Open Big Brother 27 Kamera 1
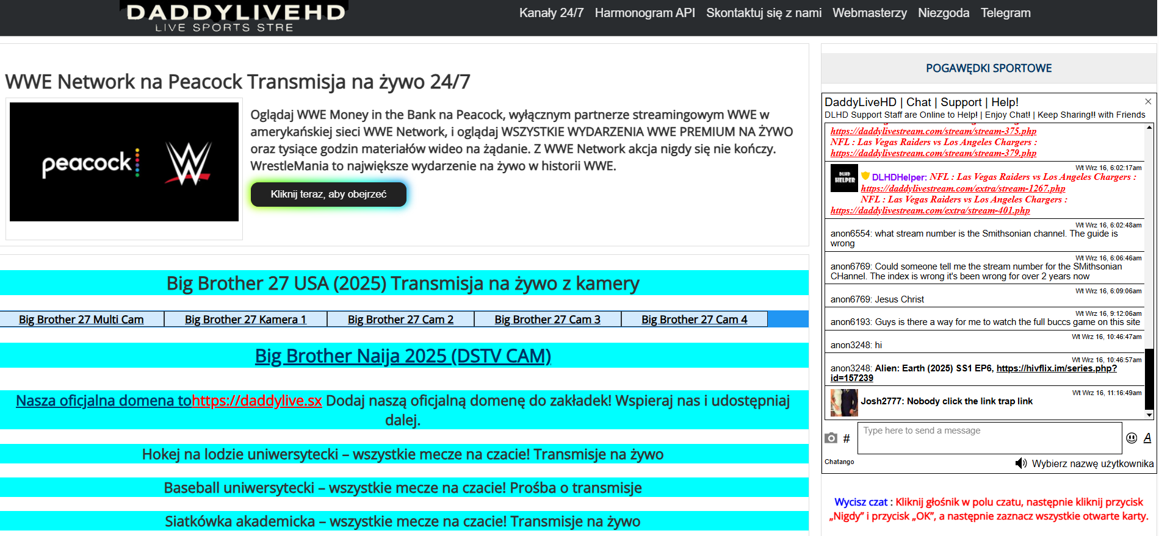This screenshot has width=1159, height=536. click(x=245, y=320)
